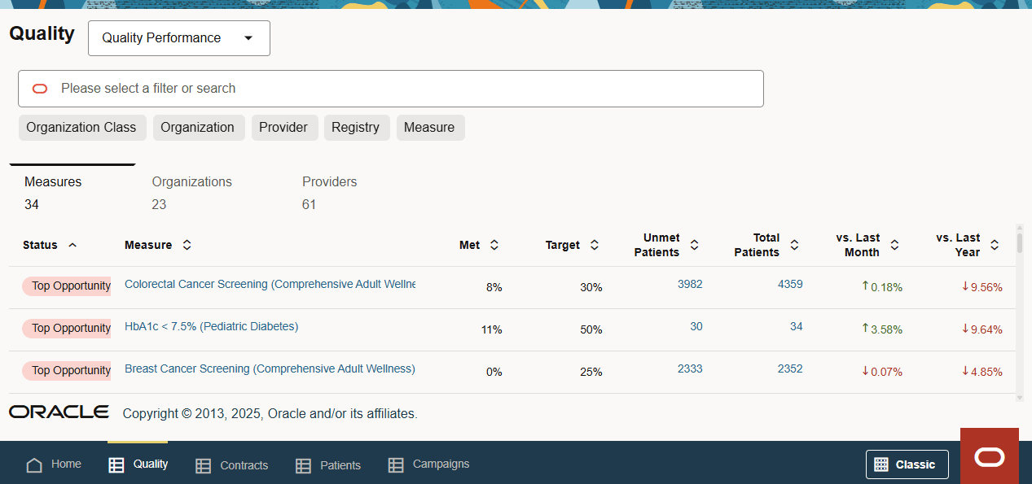This screenshot has width=1032, height=484.
Task: Toggle sorting on the Status column
Action: pos(71,245)
